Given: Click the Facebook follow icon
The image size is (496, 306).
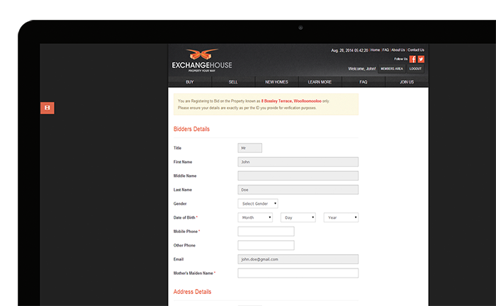Looking at the screenshot, I should point(412,59).
